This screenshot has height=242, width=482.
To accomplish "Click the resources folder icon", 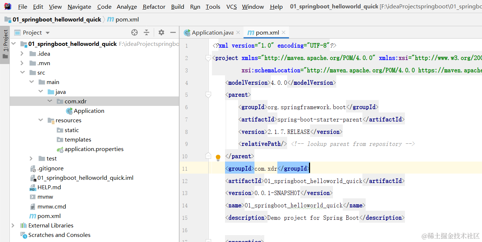I will coord(51,120).
